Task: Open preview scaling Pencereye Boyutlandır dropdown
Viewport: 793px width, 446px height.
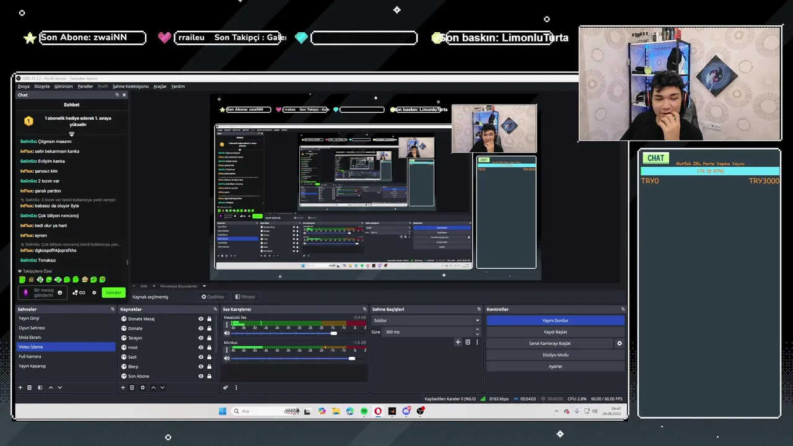Action: [x=183, y=286]
